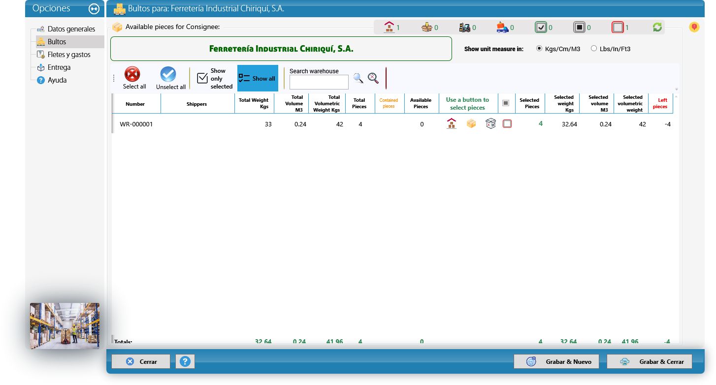Open Datos generales in options tree
This screenshot has width=716, height=385.
tap(71, 29)
